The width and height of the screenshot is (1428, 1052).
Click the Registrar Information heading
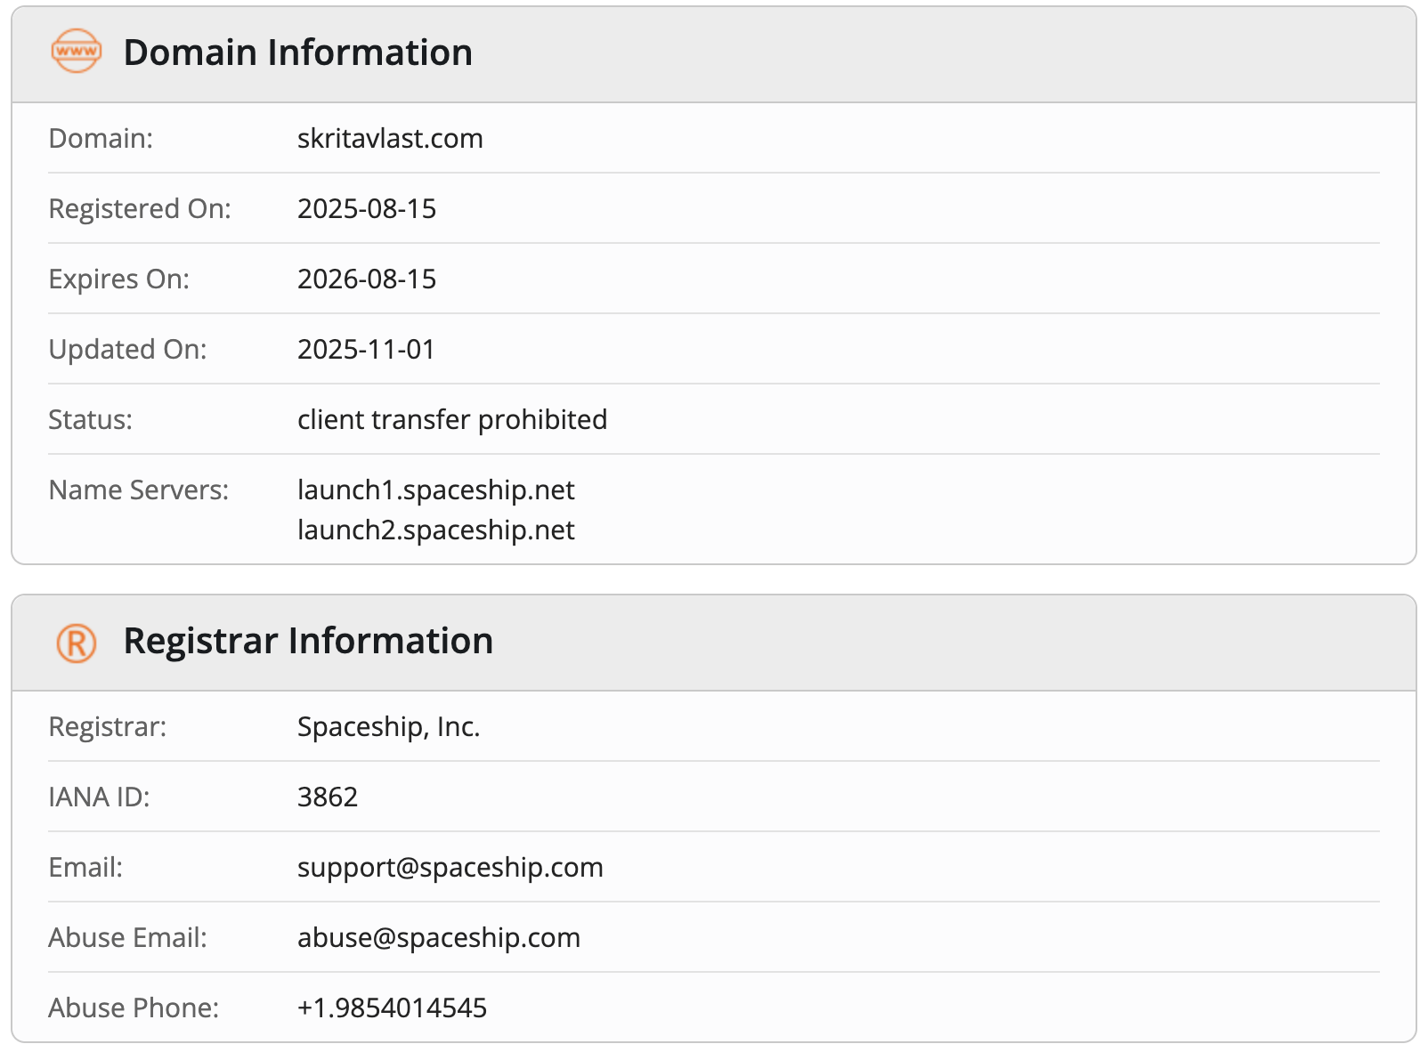308,641
